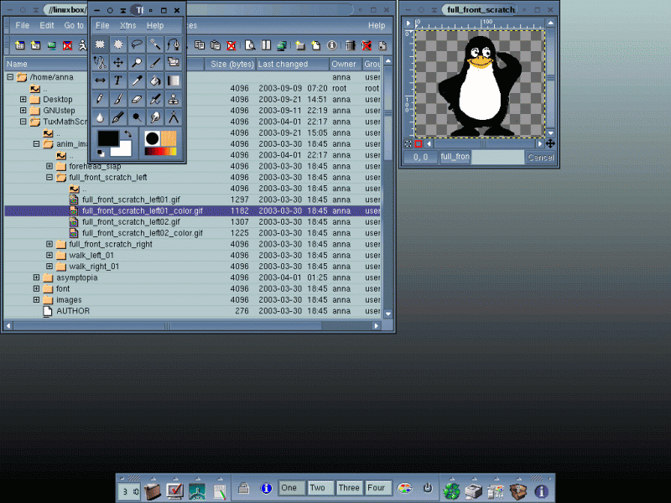The width and height of the screenshot is (671, 503).
Task: Expand the font folder
Action: [36, 288]
